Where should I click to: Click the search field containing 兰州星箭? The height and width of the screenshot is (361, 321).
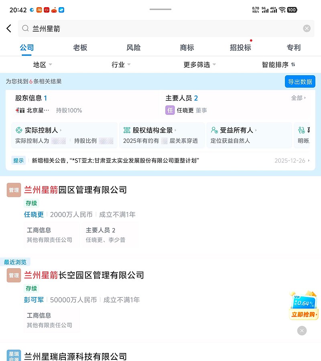166,28
